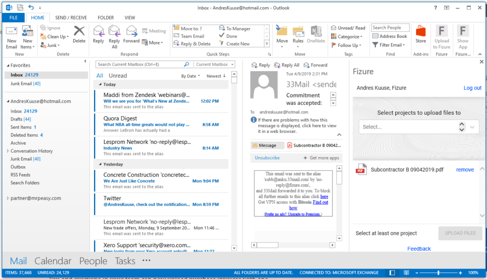Click Unsubscribe in reading pane
The image size is (487, 279).
(267, 158)
